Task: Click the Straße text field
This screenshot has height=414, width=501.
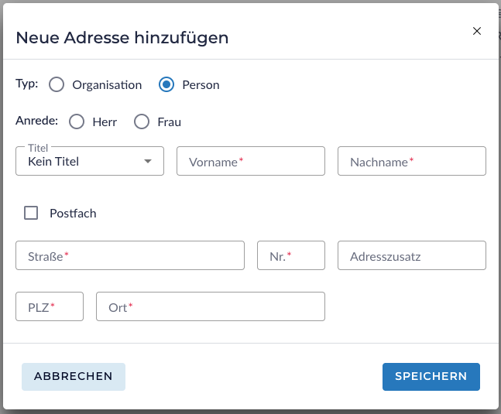Action: 130,256
